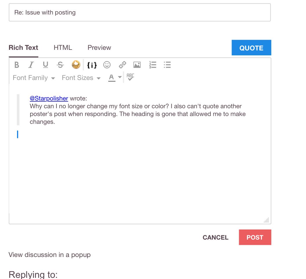Screen dimensions: 306x279
Task: Toggle underline formatting
Action: click(45, 65)
